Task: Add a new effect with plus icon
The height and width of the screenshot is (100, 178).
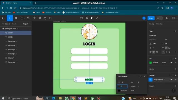Action: pos(175,75)
